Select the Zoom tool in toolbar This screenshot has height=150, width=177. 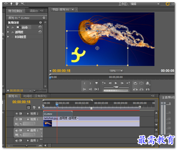(23, 4)
